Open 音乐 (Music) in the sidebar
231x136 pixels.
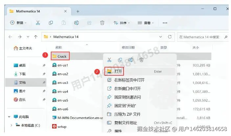click(x=20, y=100)
